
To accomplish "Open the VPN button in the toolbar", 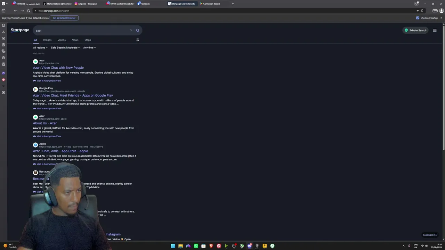I will pyautogui.click(x=435, y=11).
